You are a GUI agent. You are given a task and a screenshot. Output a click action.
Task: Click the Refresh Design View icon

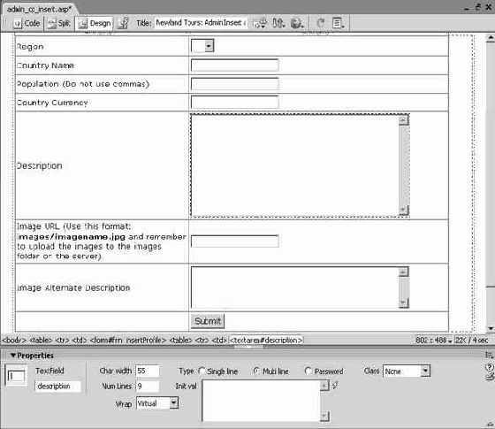[321, 23]
